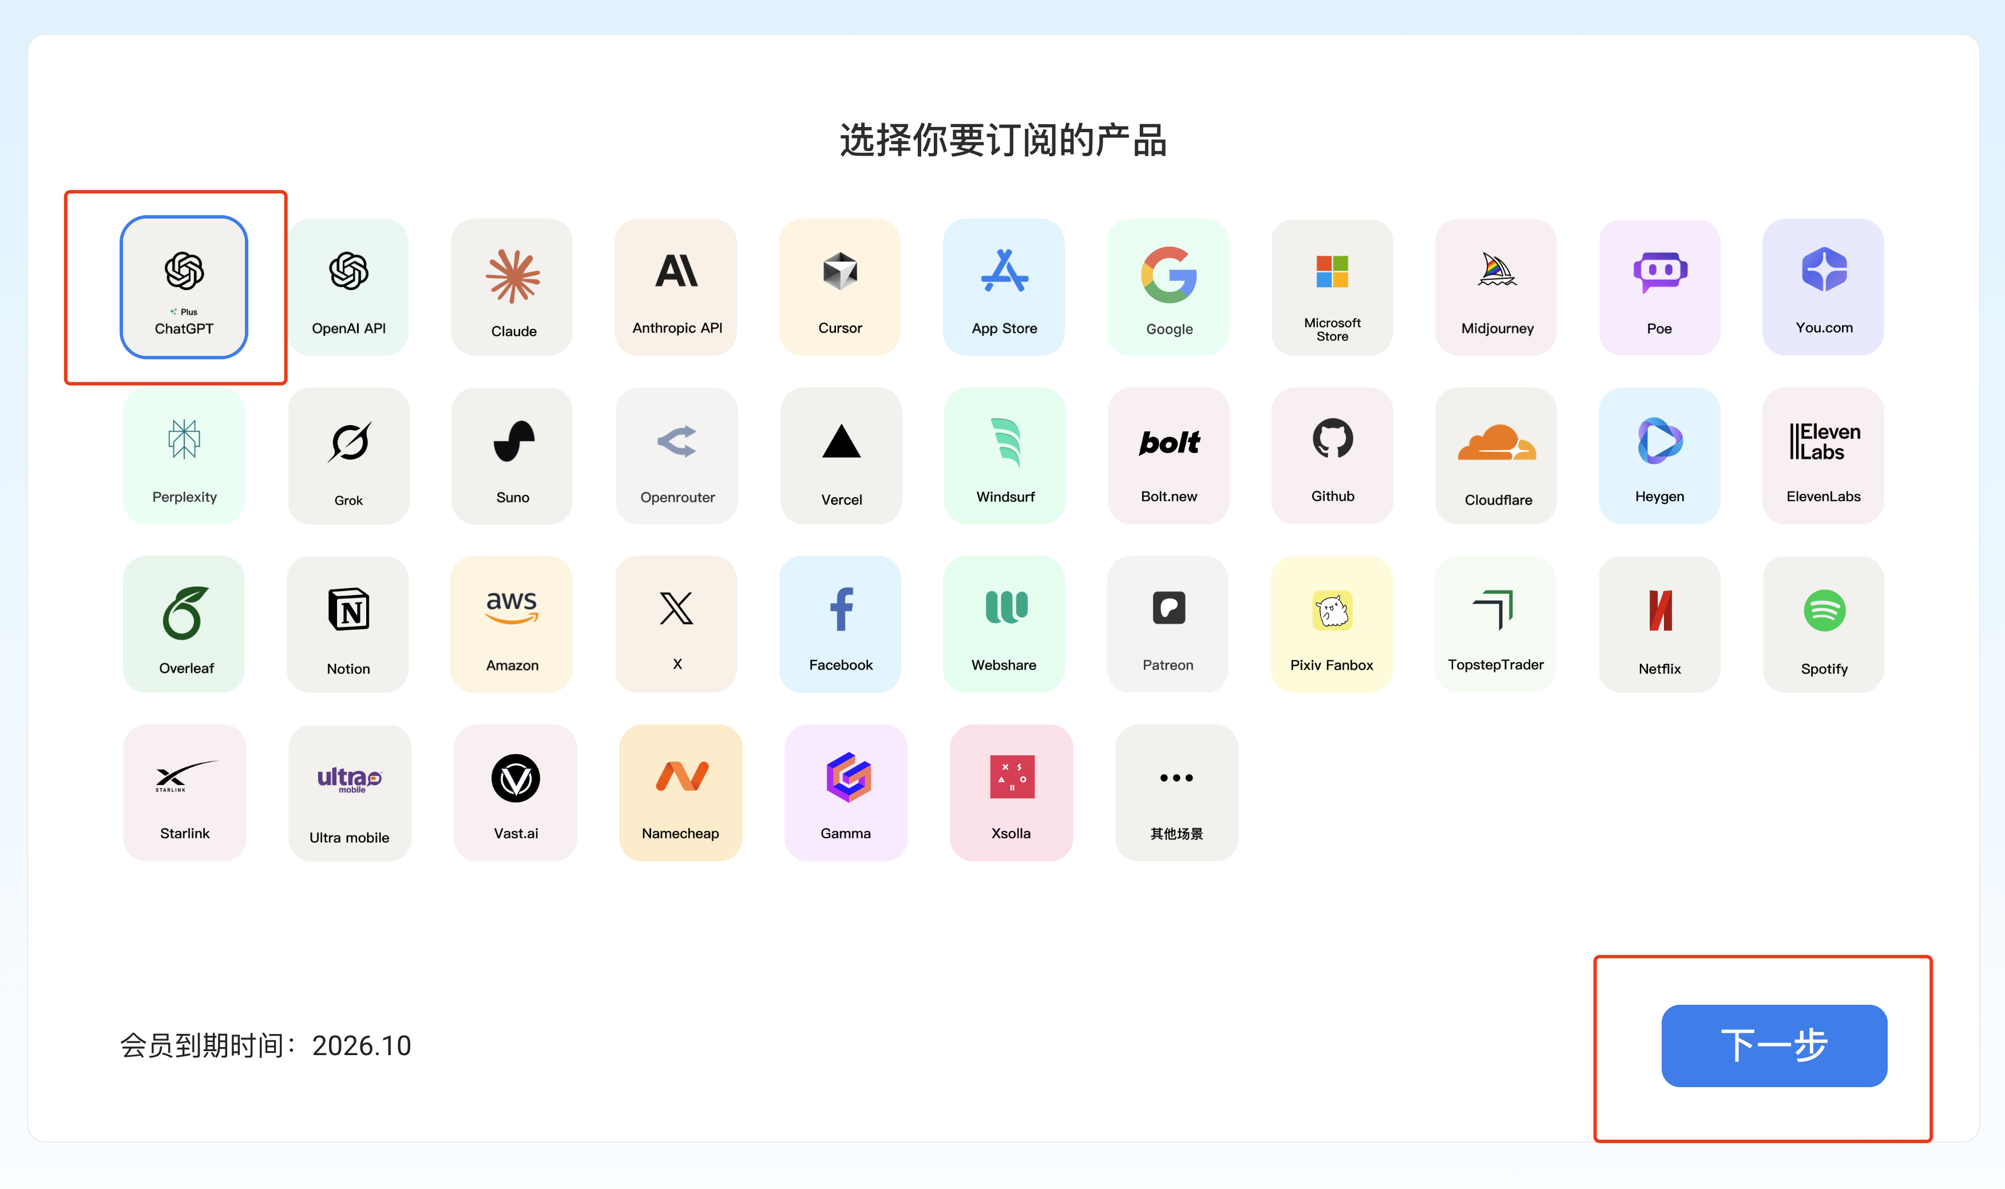Select the ChatGPT Plus product tile
Viewport: 2005px width, 1189px height.
tap(184, 287)
